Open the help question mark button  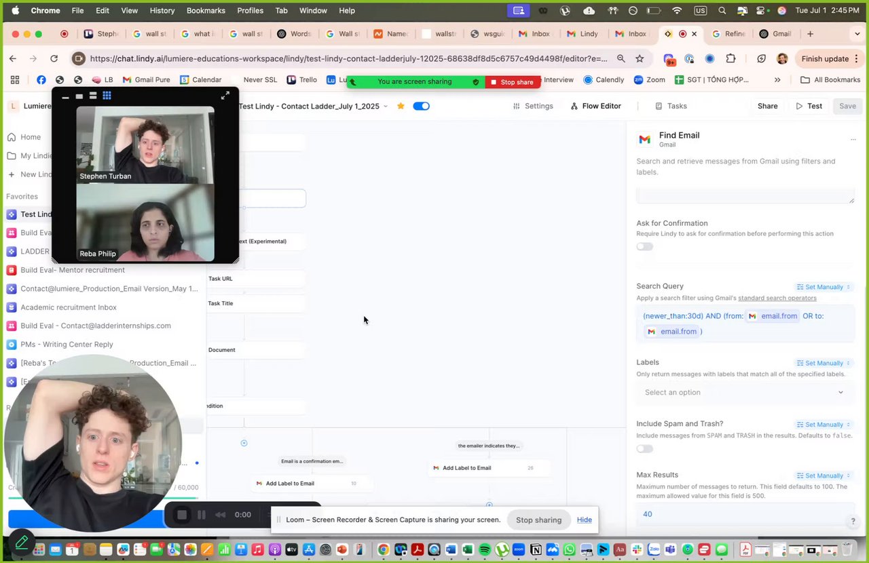coord(853,521)
